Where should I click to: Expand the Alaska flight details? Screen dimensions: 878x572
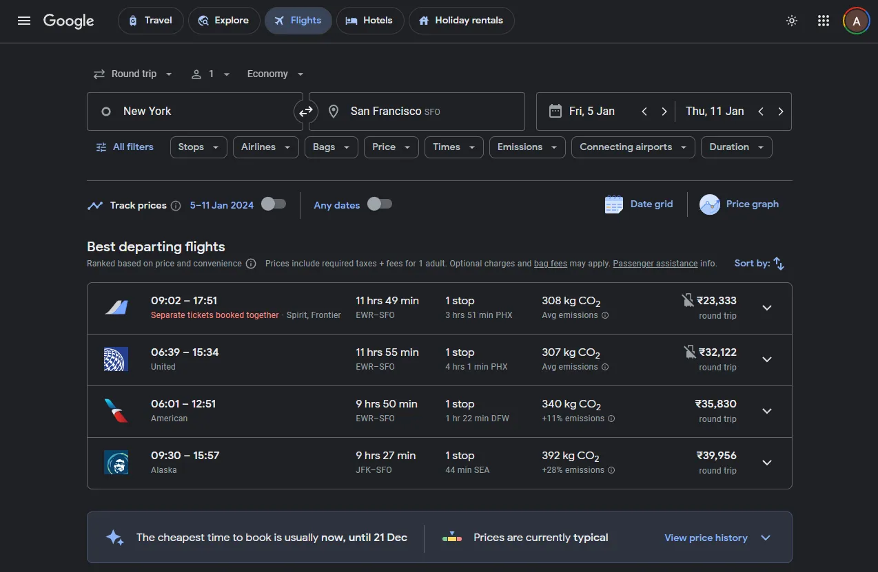pyautogui.click(x=767, y=463)
